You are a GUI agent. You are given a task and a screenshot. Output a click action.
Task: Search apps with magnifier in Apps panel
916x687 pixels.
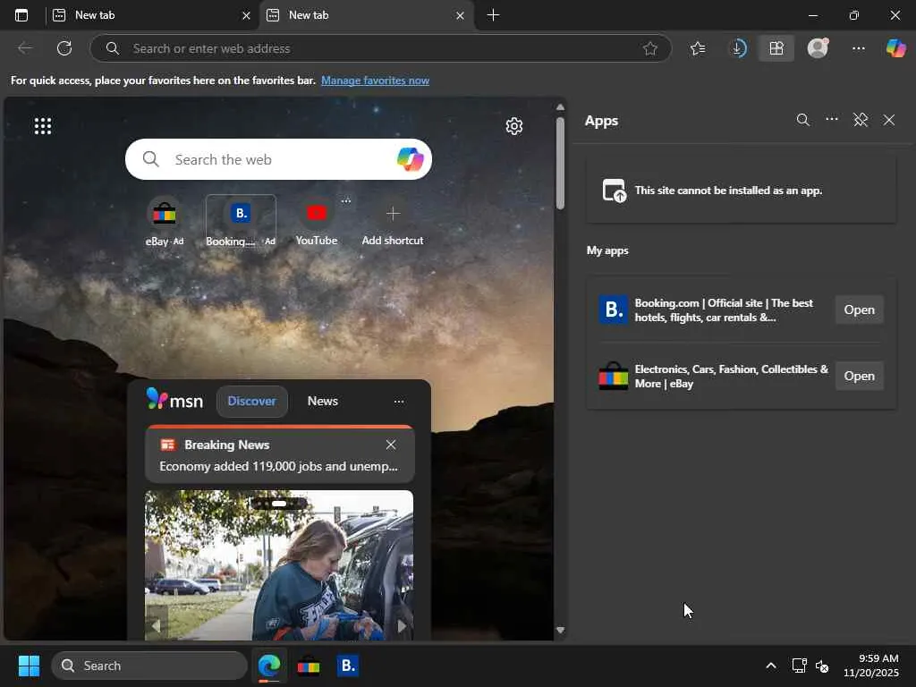803,120
